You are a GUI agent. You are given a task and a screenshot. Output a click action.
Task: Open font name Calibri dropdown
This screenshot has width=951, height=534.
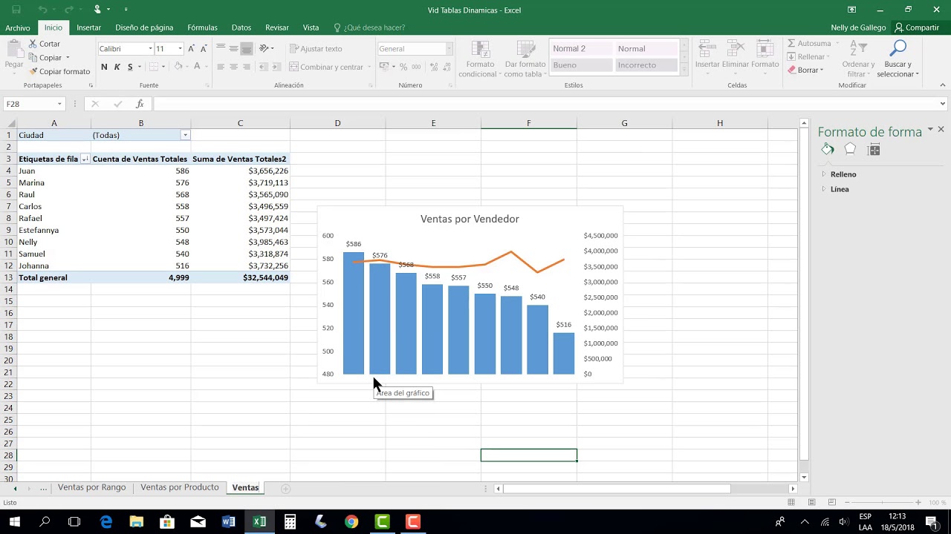149,49
